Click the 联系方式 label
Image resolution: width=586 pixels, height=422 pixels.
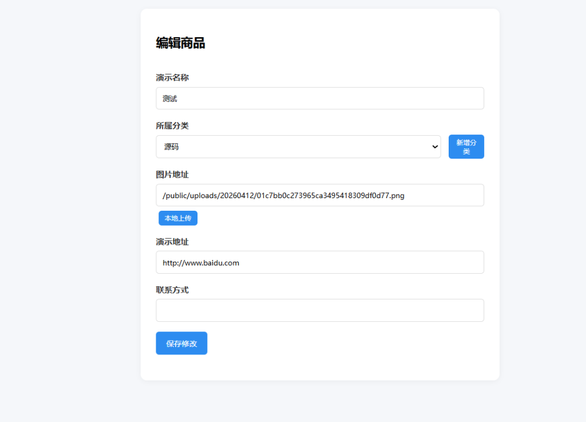click(172, 290)
